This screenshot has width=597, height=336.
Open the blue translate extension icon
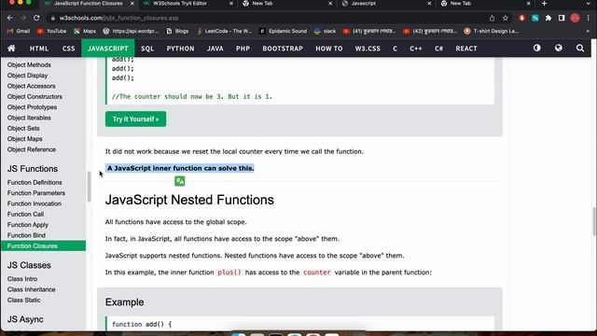click(535, 18)
